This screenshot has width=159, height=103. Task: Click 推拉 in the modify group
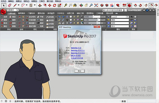click(x=4, y=26)
